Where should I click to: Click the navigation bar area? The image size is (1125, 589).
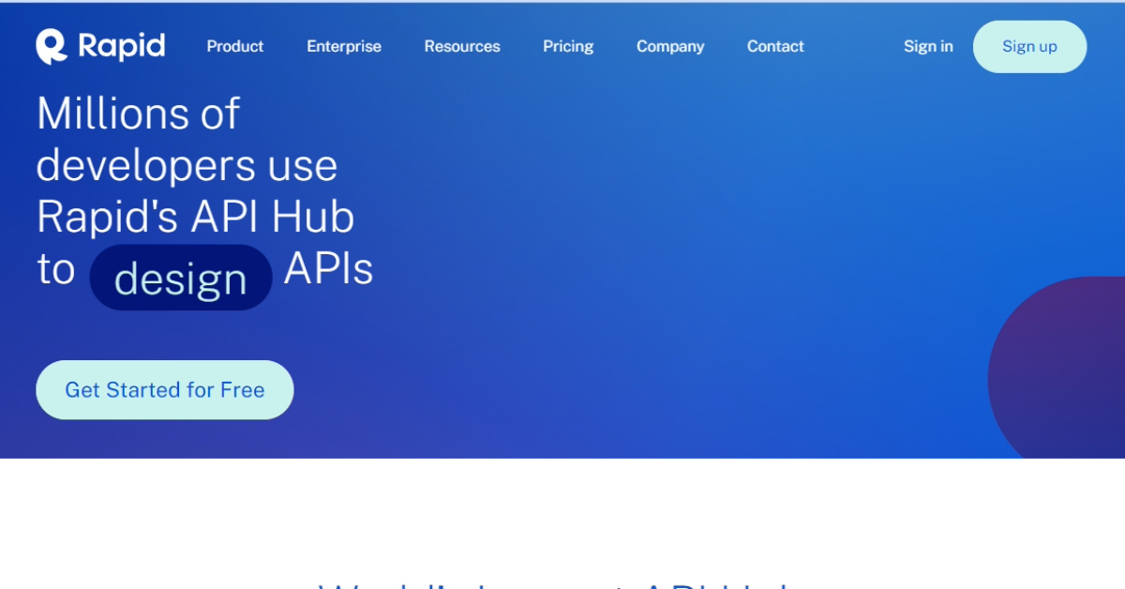tap(562, 46)
